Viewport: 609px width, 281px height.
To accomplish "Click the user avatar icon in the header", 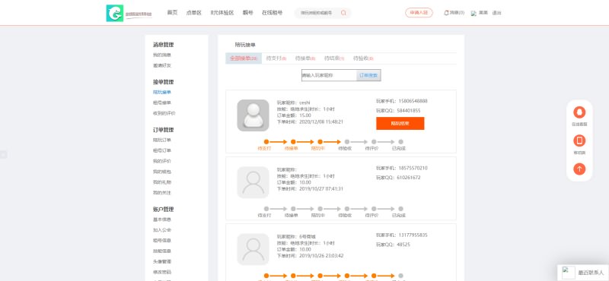I will point(473,13).
